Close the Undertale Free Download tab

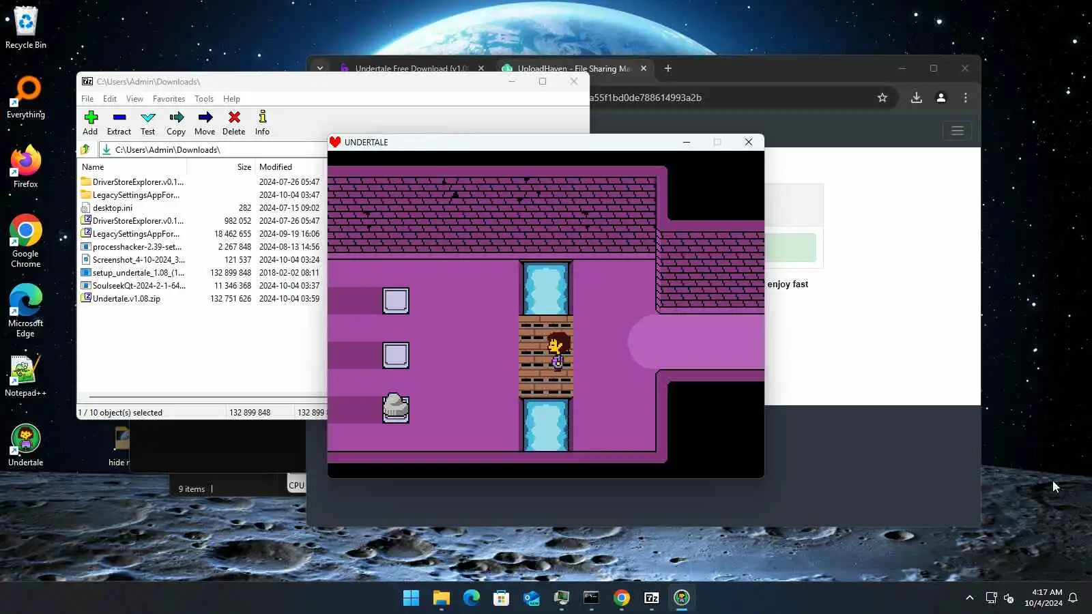481,68
